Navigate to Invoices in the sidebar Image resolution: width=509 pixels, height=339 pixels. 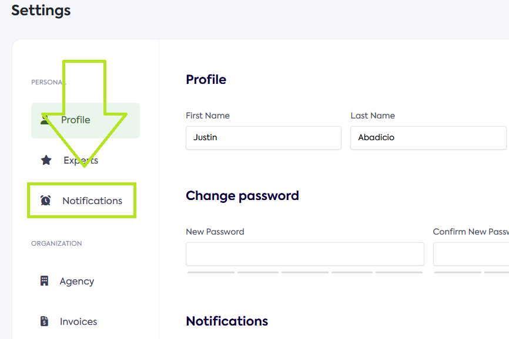click(78, 321)
